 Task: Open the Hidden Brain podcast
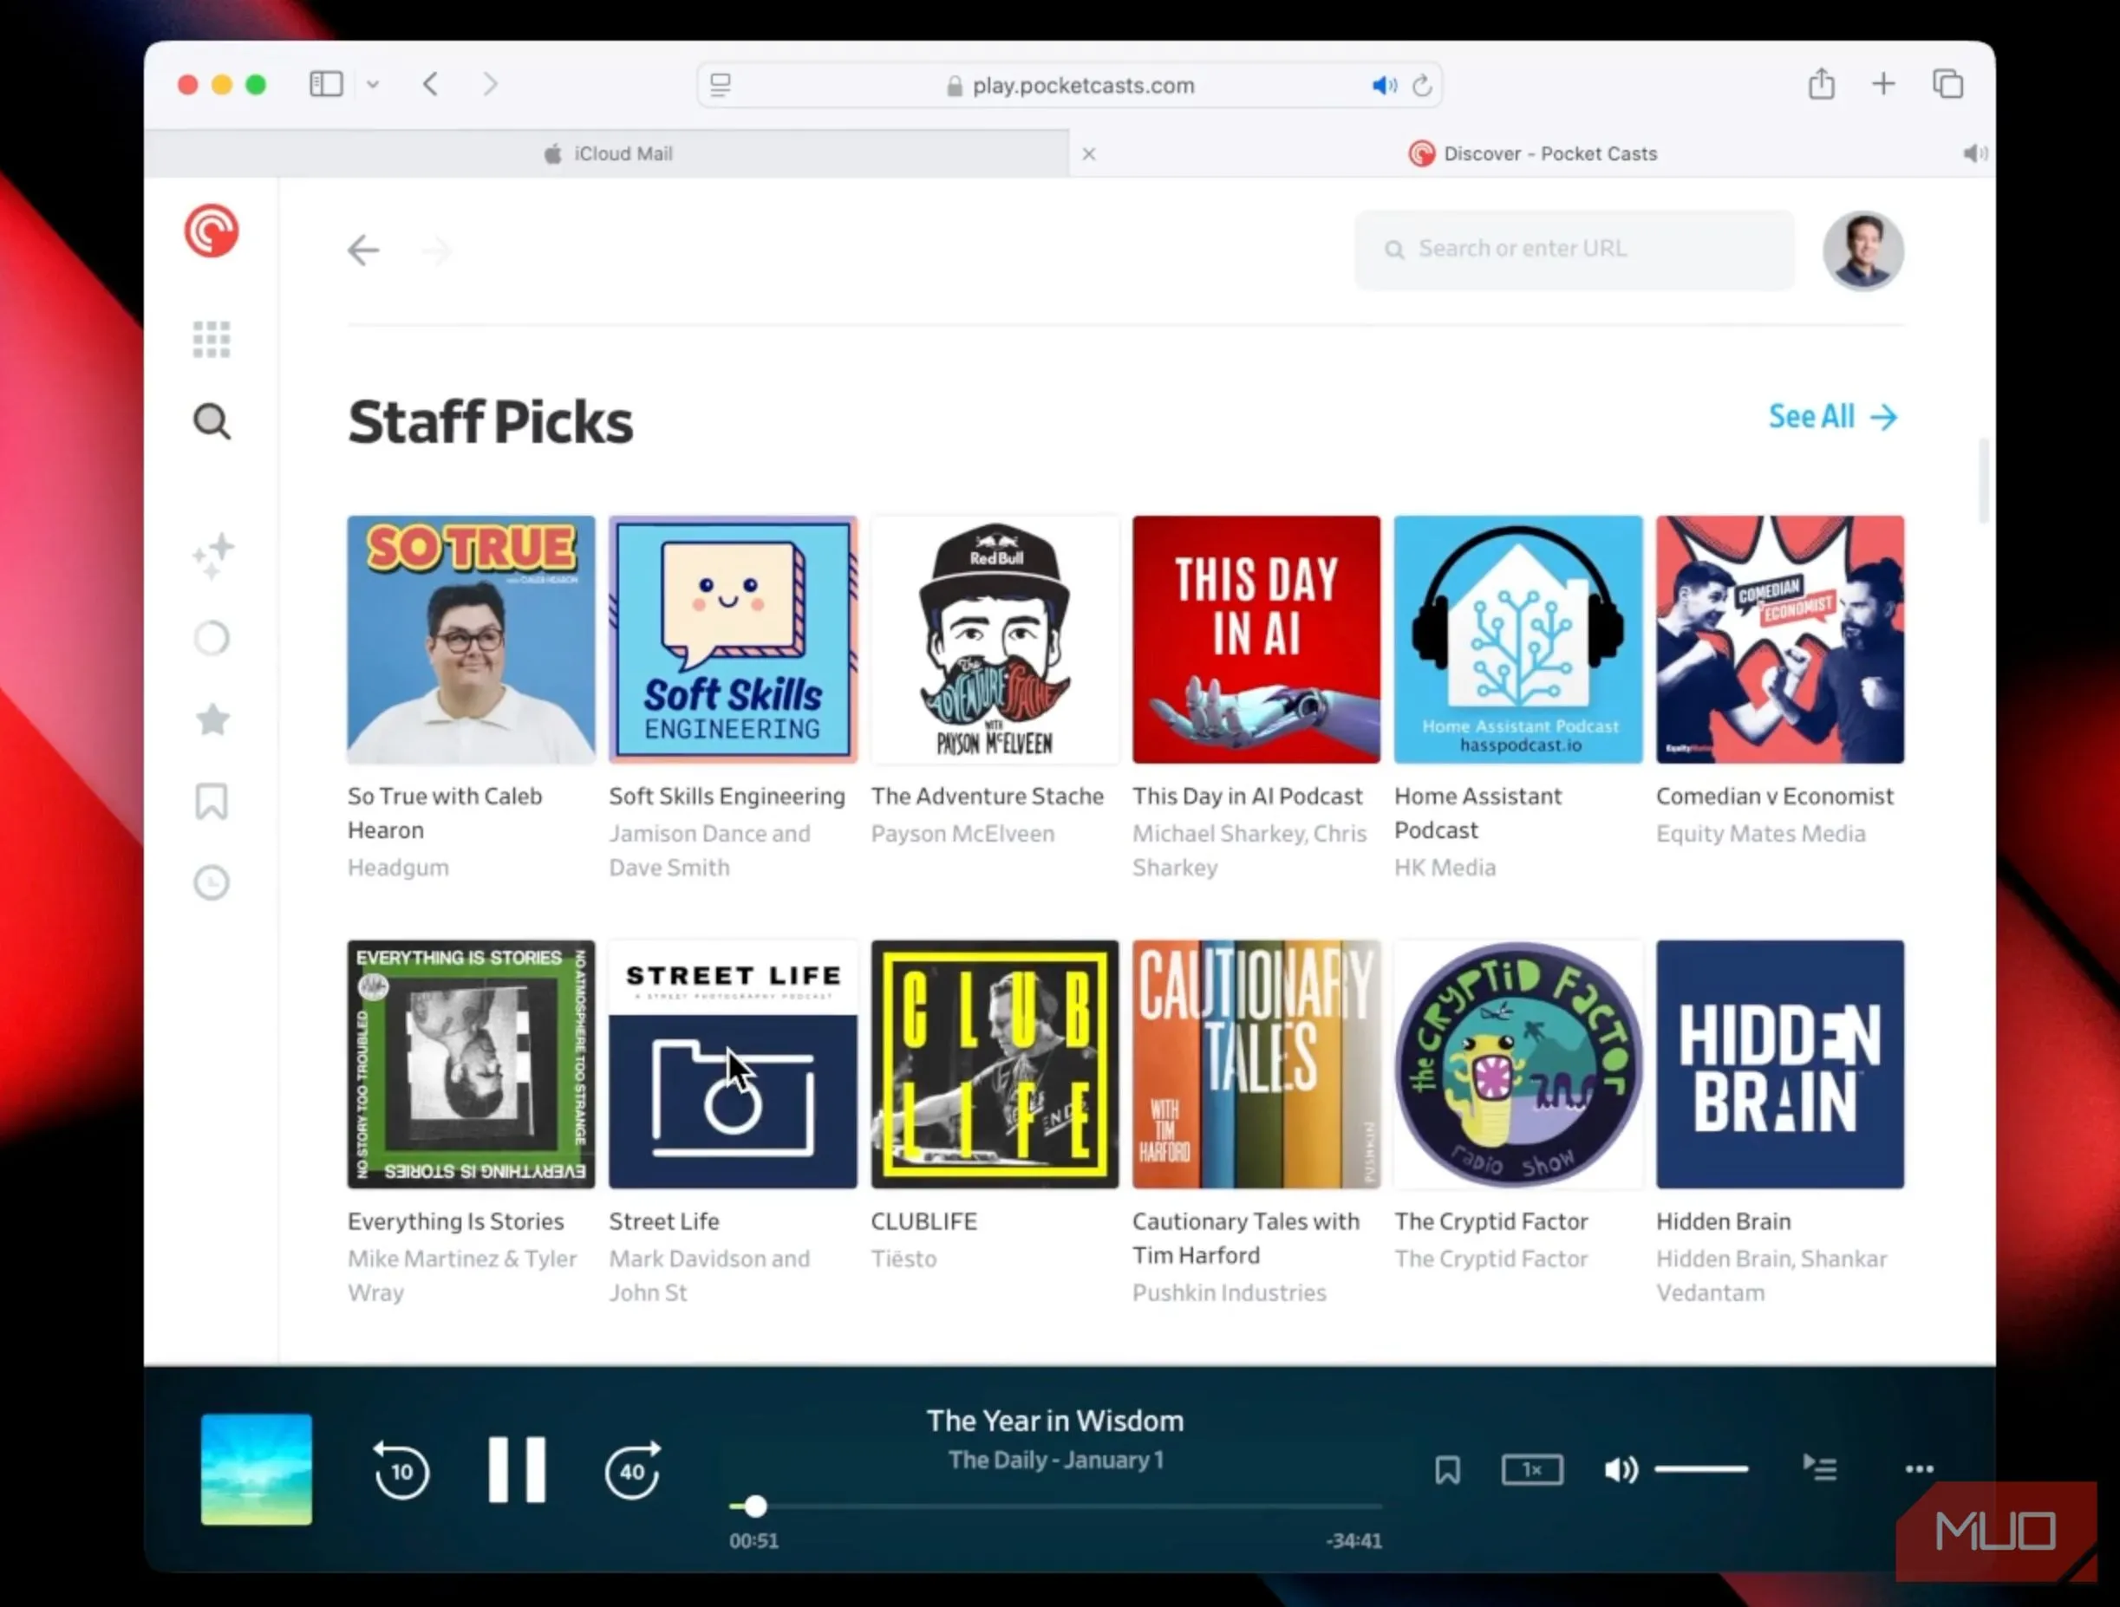click(x=1780, y=1064)
